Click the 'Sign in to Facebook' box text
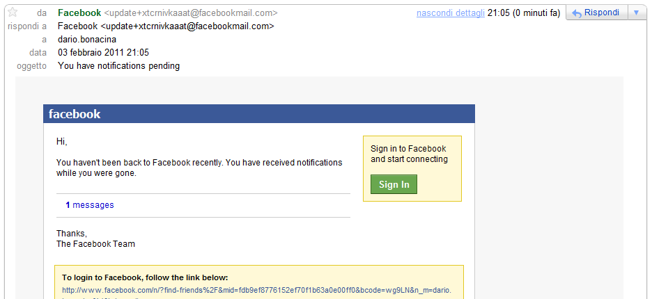This screenshot has width=652, height=299. (x=409, y=154)
